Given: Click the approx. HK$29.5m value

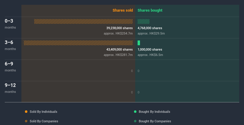Looking at the screenshot, I should (151, 34).
